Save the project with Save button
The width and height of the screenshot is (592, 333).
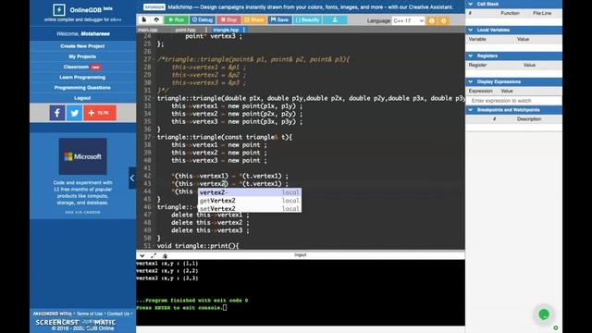click(279, 19)
